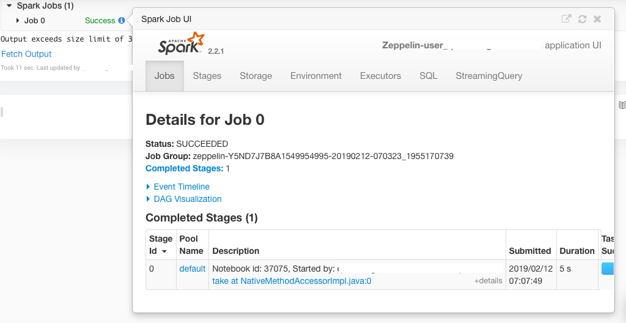This screenshot has height=323, width=626.
Task: Click the Pool Name column header
Action: click(x=191, y=245)
